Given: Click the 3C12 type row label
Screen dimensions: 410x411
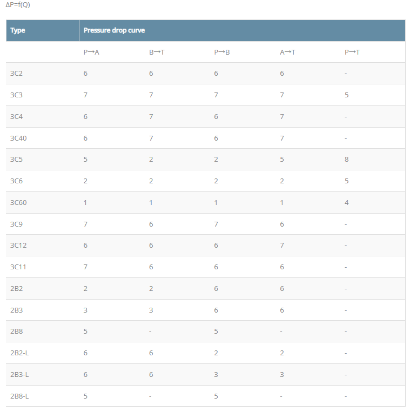Looking at the screenshot, I should click(x=18, y=246).
